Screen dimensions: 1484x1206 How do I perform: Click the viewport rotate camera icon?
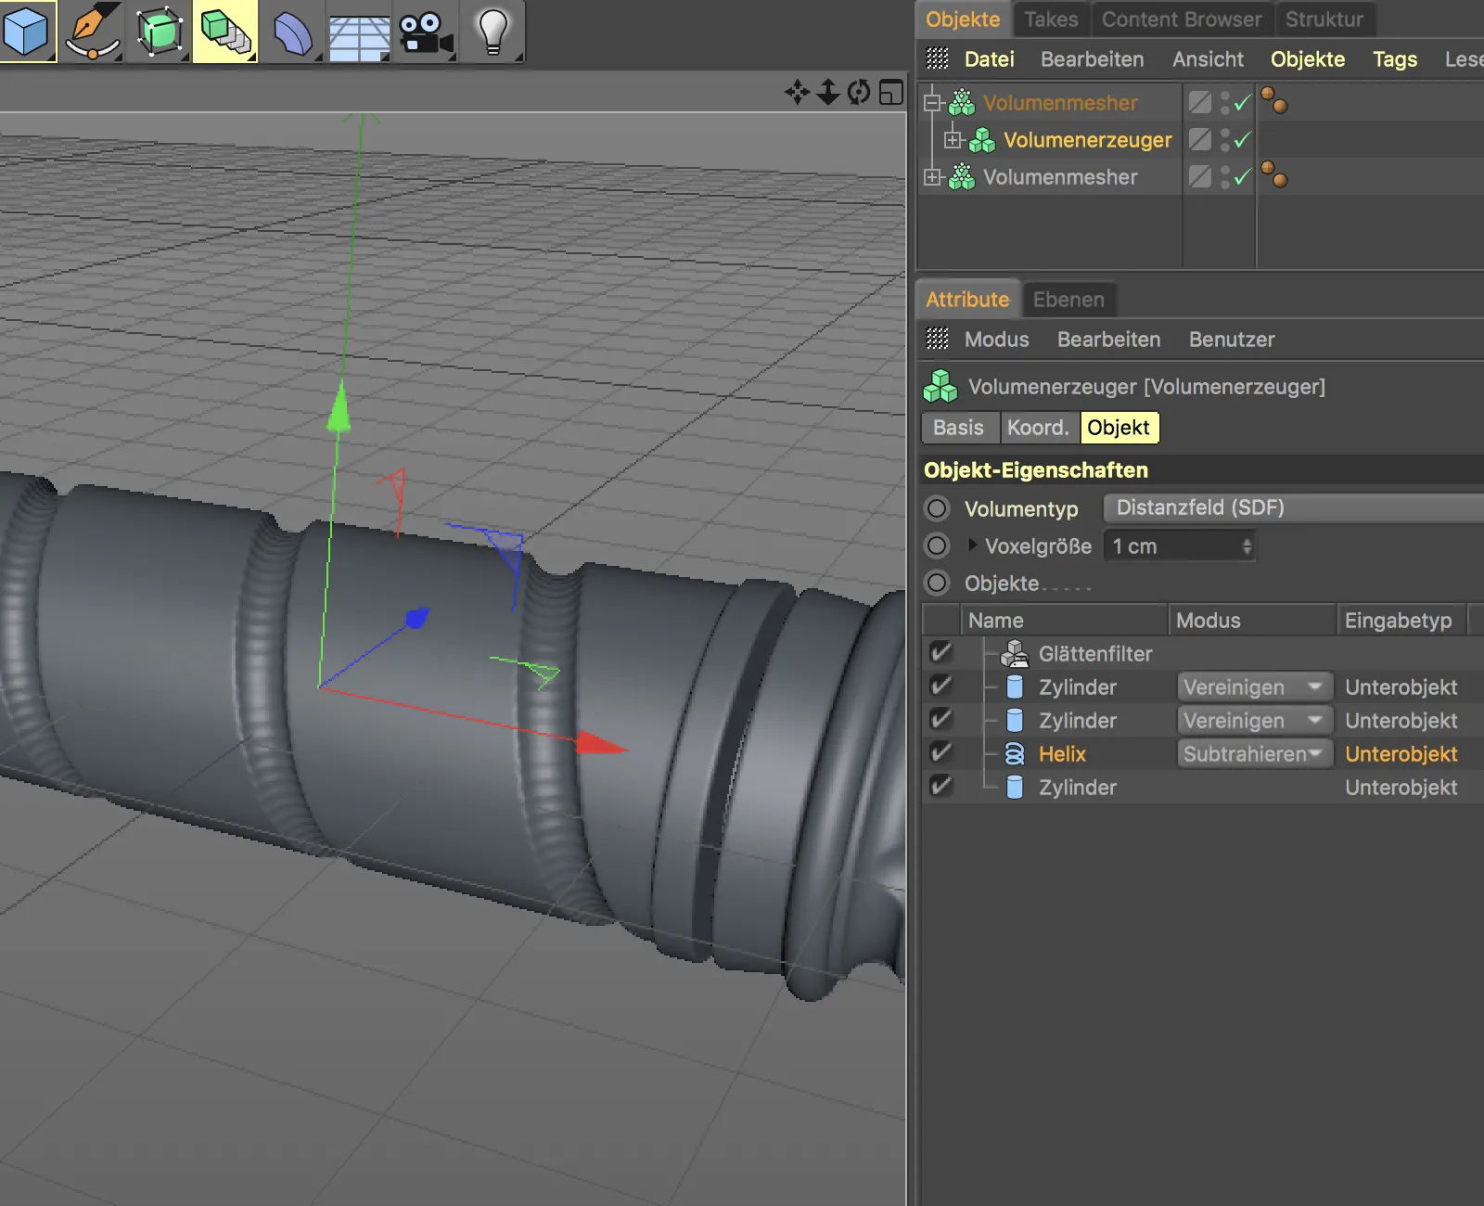coord(859,92)
